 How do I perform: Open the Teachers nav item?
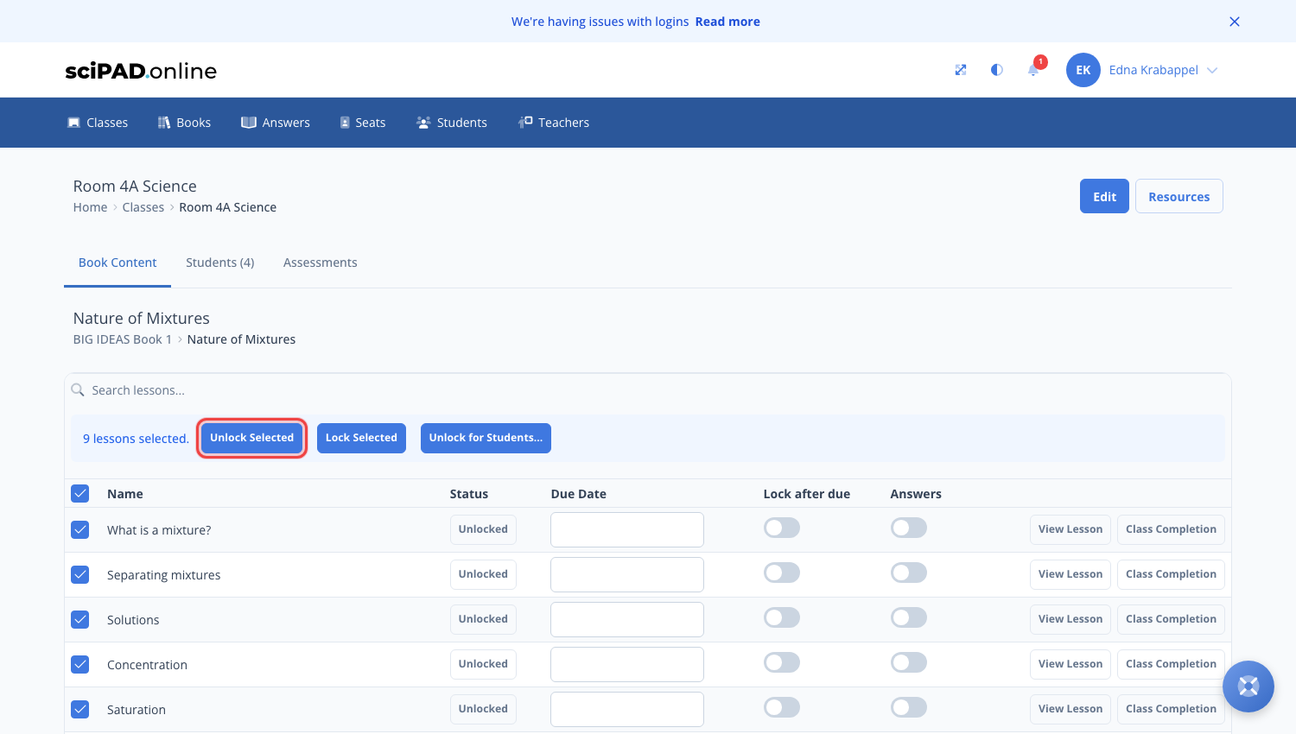click(554, 123)
